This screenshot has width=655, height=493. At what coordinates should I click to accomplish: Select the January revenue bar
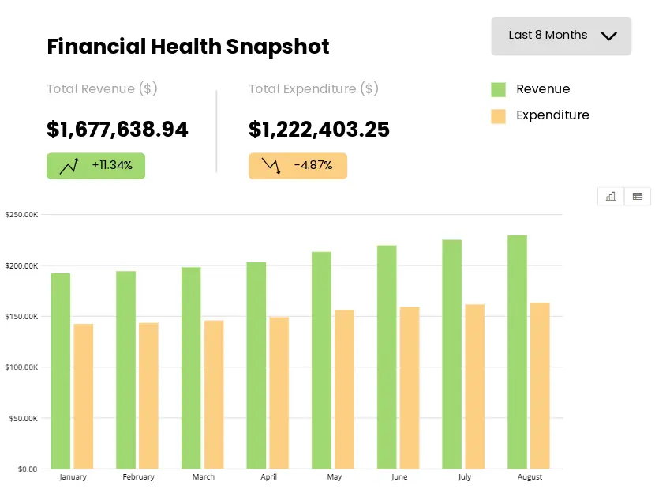pyautogui.click(x=61, y=371)
